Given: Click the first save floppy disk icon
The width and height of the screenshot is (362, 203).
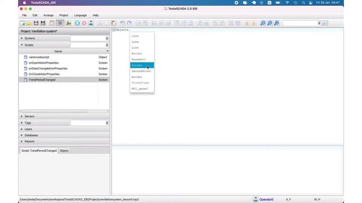Looking at the screenshot, I should (36, 23).
